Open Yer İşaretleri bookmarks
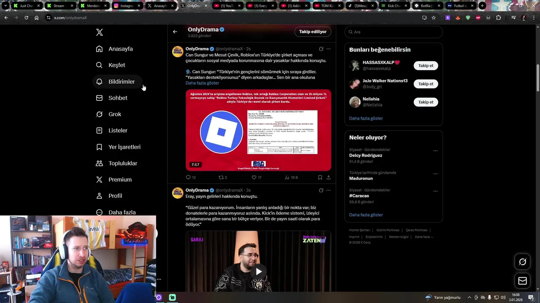 [119, 147]
